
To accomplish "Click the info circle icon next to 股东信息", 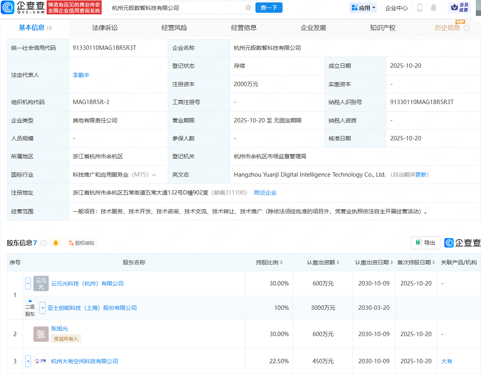I will tap(43, 242).
